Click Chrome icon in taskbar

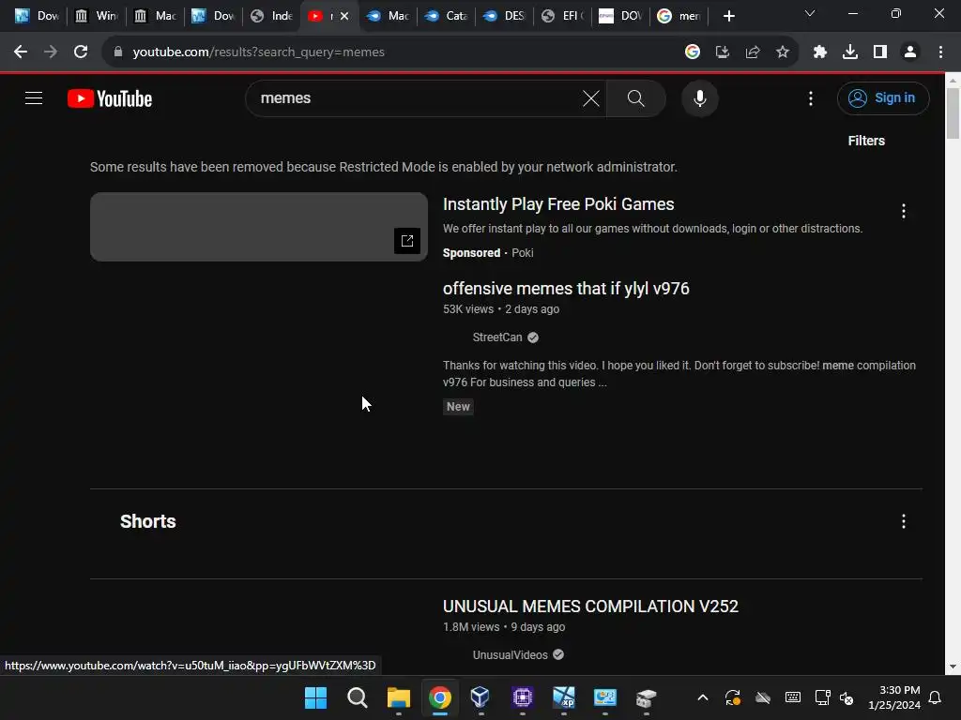point(439,697)
